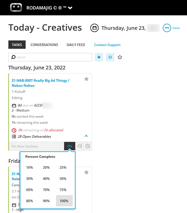The width and height of the screenshot is (187, 213).
Task: Open the calendar date picker icon
Action: pos(94,28)
